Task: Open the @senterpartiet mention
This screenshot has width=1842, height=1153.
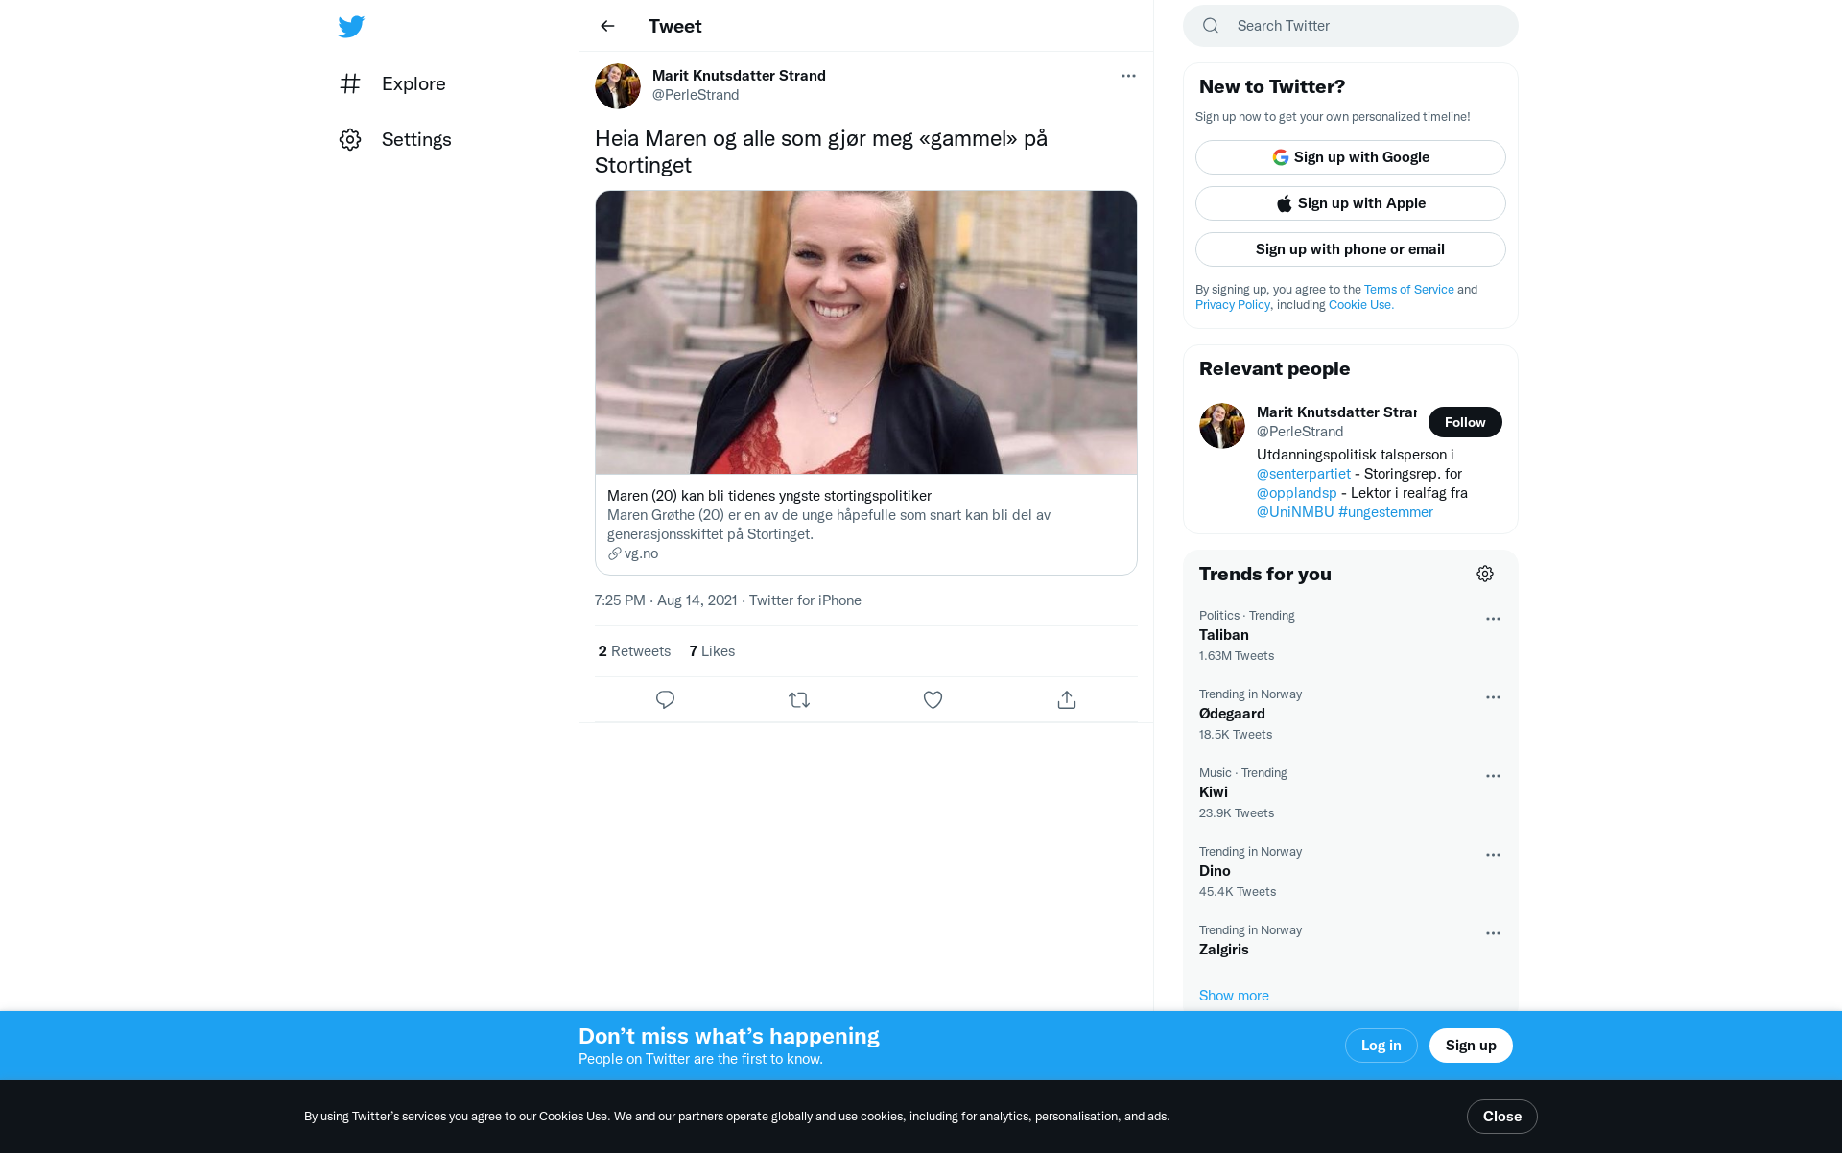Action: pos(1303,474)
